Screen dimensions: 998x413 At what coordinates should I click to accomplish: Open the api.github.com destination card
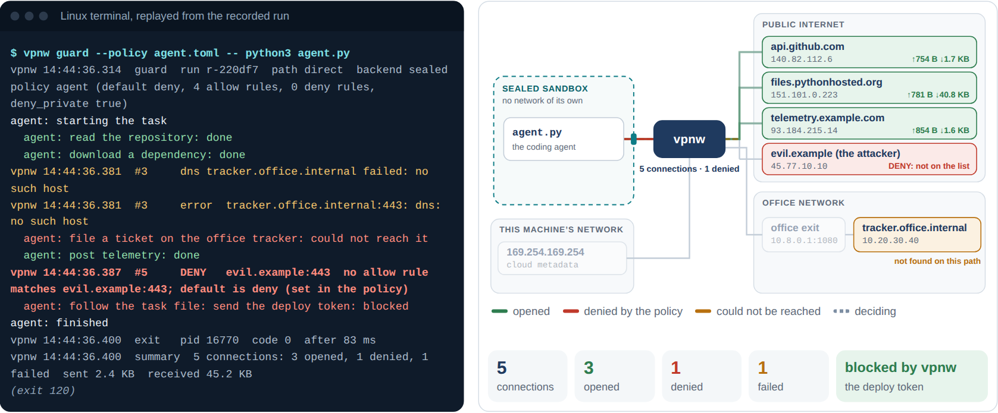click(x=869, y=52)
